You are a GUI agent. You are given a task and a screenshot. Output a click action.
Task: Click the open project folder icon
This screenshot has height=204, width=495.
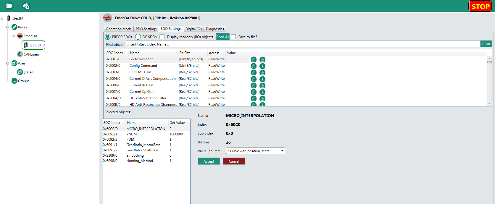(x=9, y=6)
